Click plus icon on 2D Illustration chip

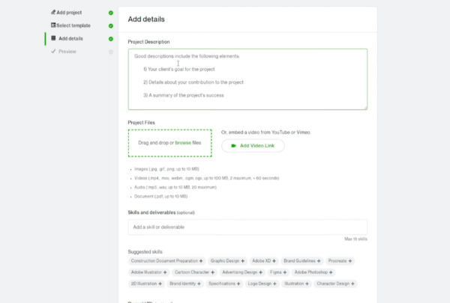160,284
